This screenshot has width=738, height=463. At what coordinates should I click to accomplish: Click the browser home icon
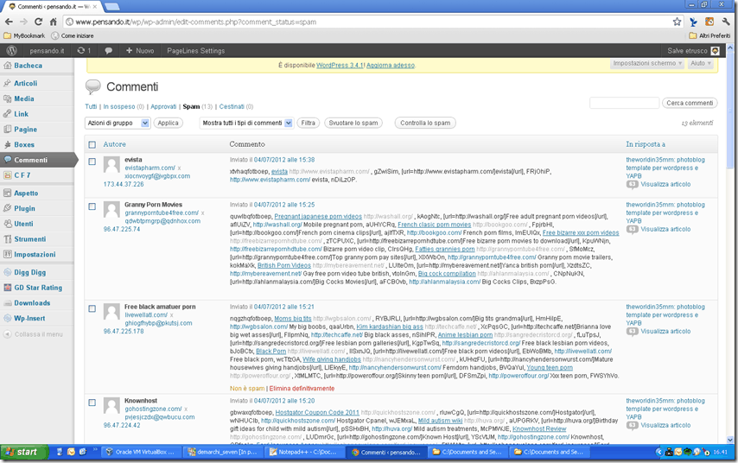(x=54, y=22)
